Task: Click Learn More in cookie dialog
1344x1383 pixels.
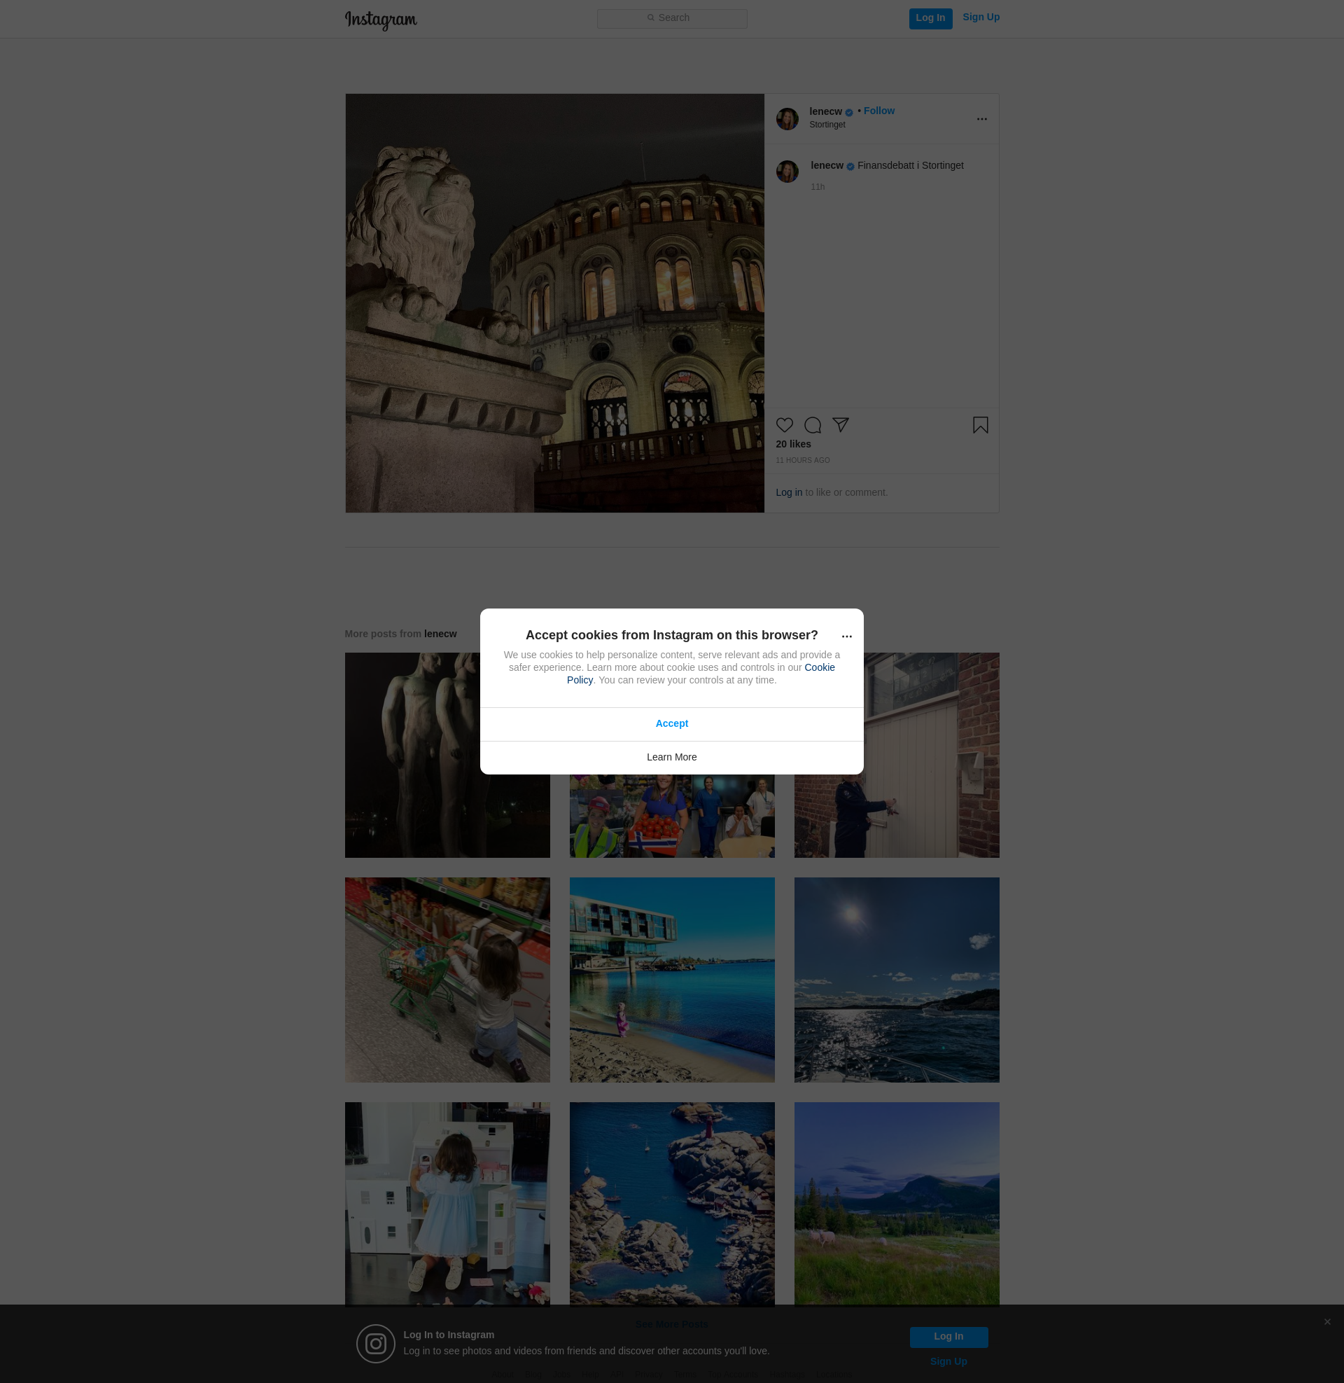Action: click(671, 757)
